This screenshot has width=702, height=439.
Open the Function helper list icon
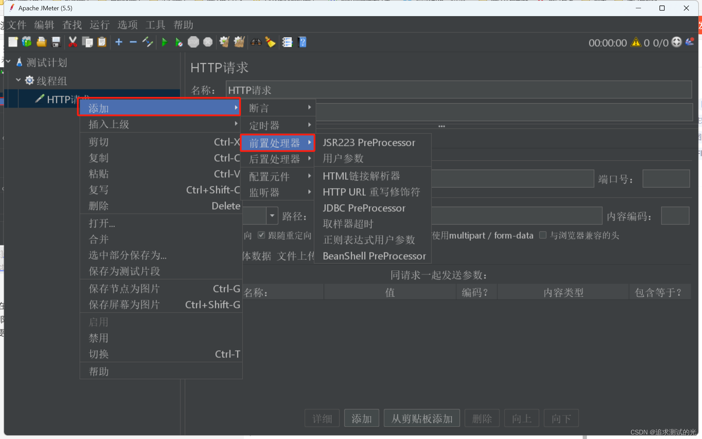(287, 42)
